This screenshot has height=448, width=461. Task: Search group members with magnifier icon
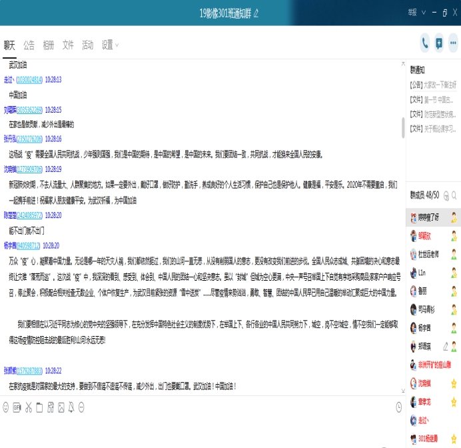[454, 195]
